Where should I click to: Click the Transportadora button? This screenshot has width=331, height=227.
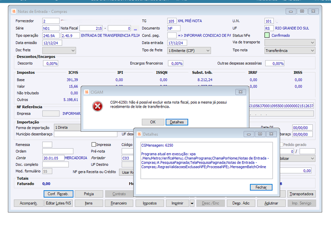point(302,194)
